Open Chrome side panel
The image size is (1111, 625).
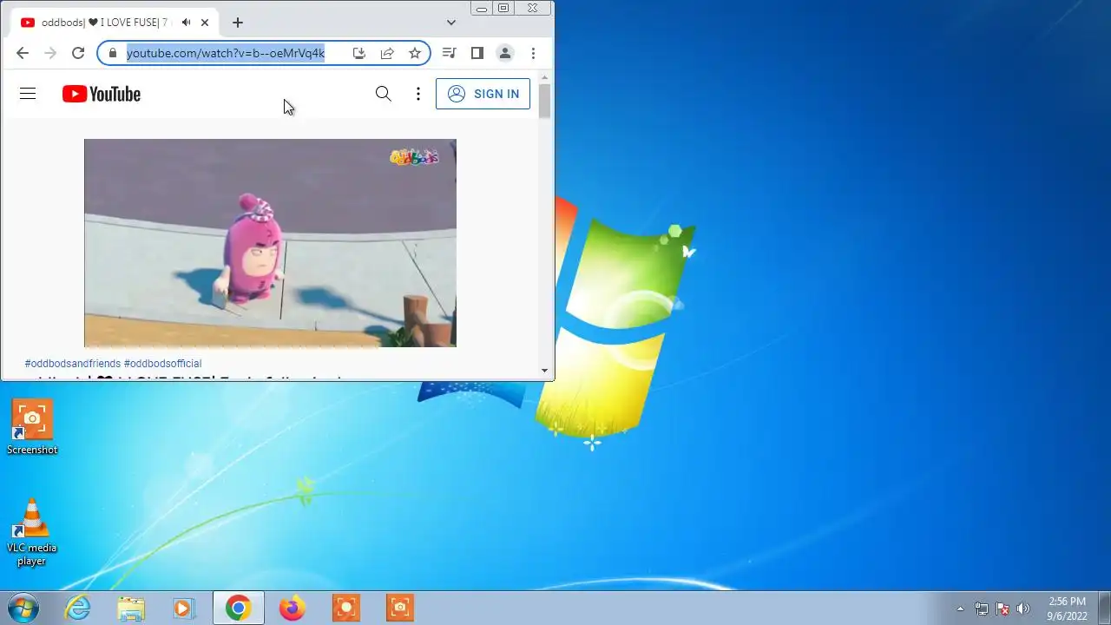(477, 53)
